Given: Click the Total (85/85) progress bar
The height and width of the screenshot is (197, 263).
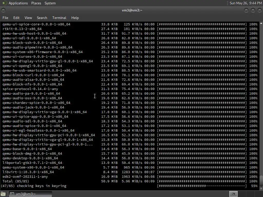Looking at the screenshot, I should [x=202, y=181].
